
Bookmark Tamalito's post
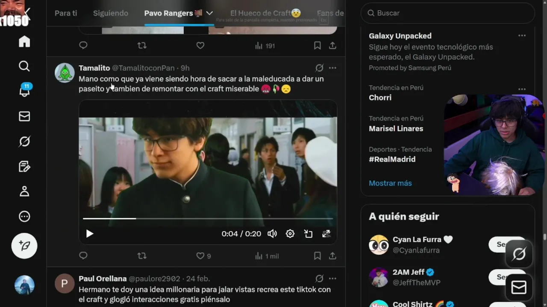pos(317,256)
